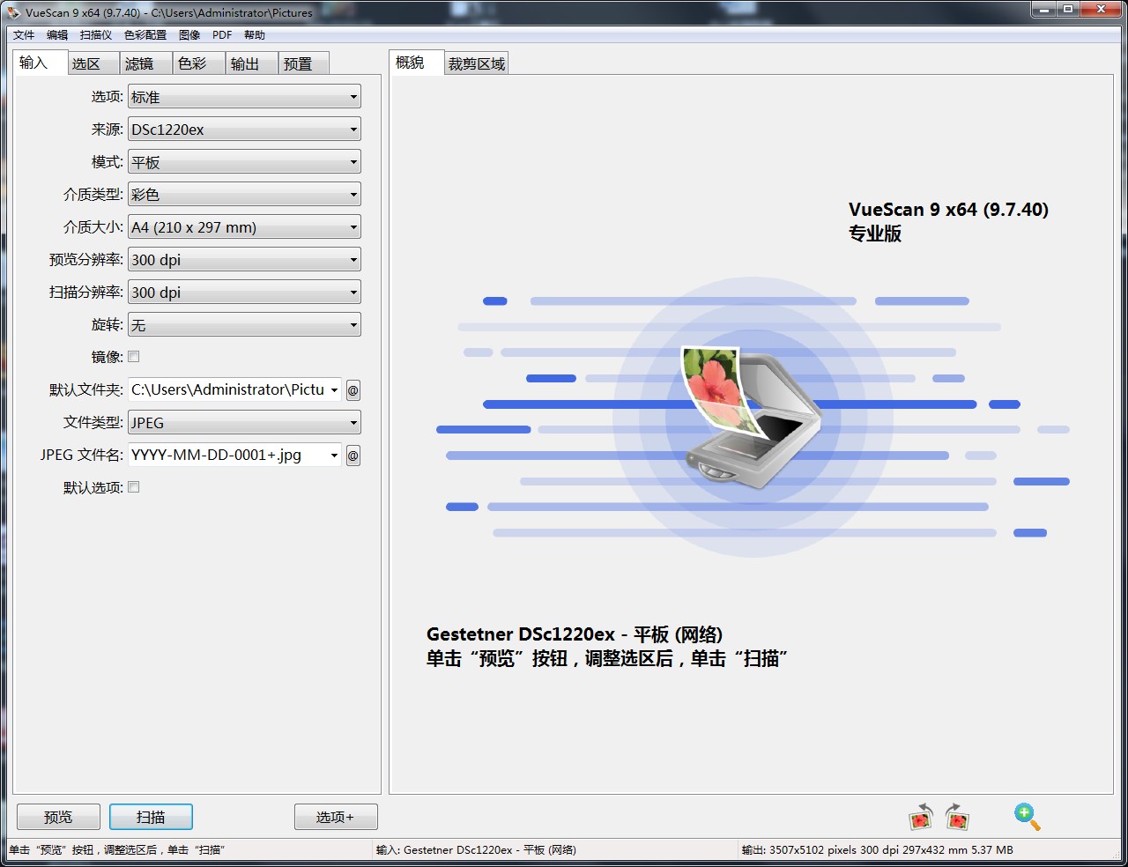
Task: Toggle the 镜像 checkbox
Action: tap(134, 357)
